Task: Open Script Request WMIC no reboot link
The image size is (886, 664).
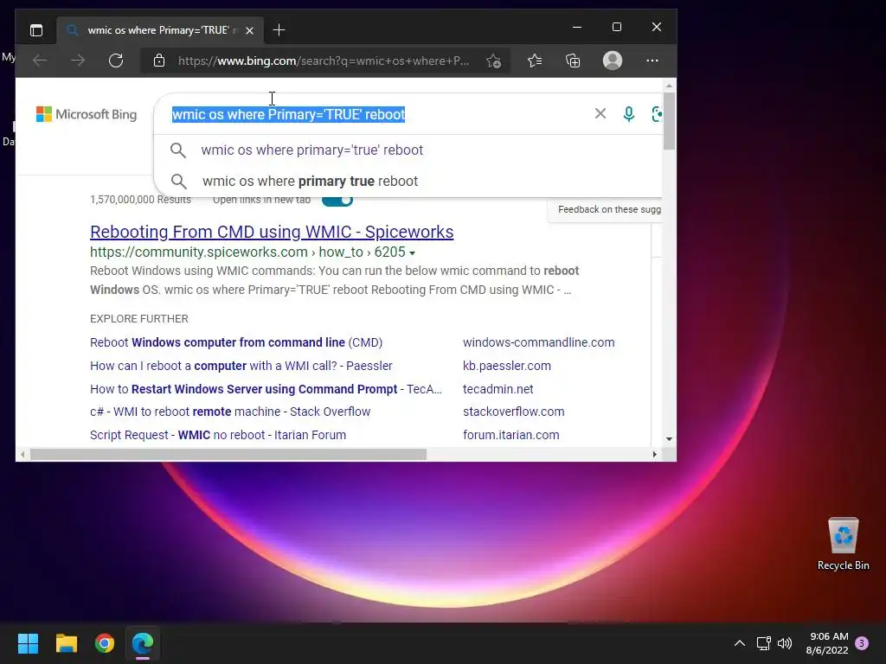Action: [x=218, y=435]
